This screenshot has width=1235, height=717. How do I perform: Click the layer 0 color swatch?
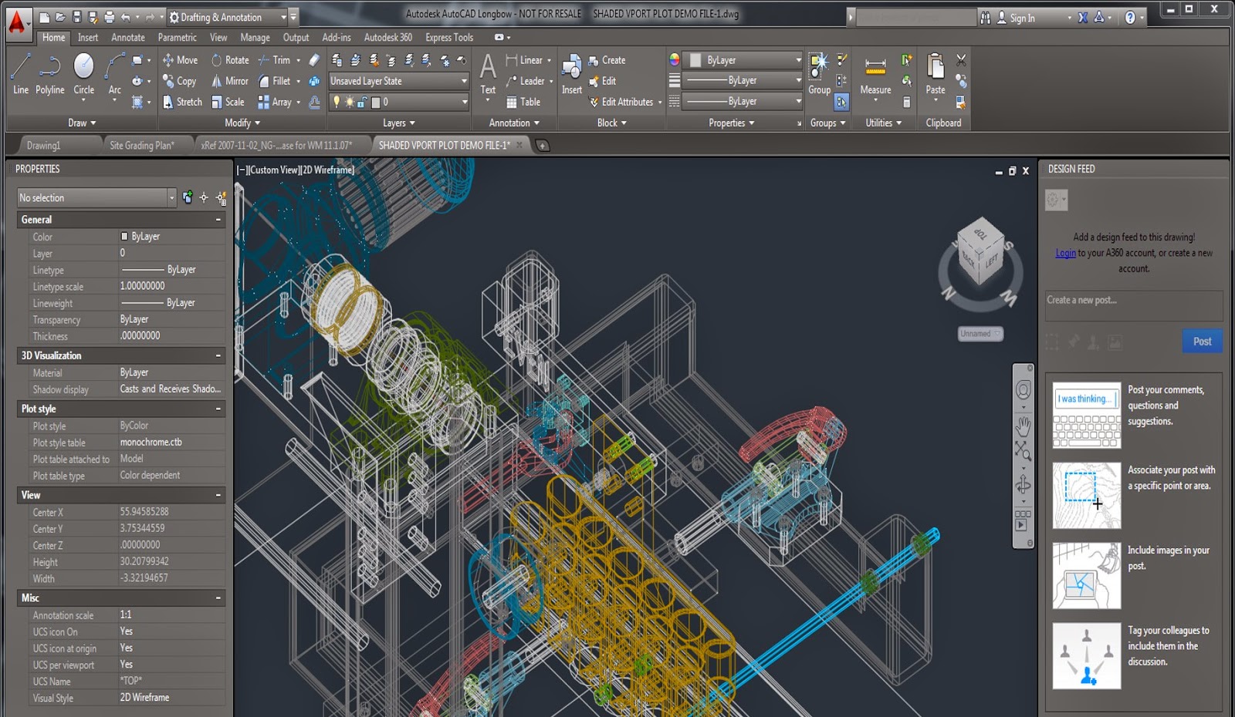375,102
